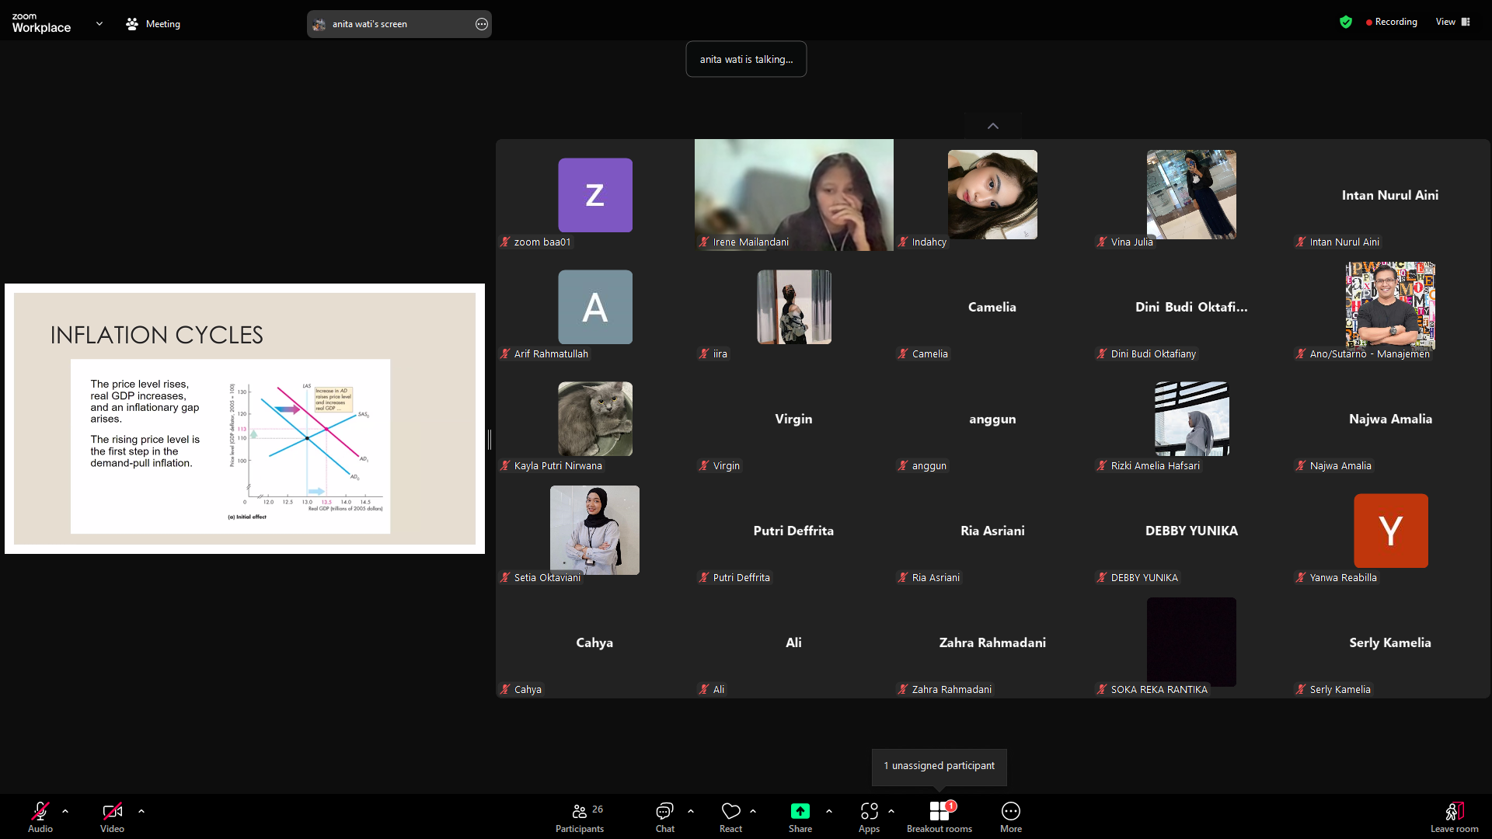Click the green encryption shield icon
The image size is (1492, 839).
1346,22
